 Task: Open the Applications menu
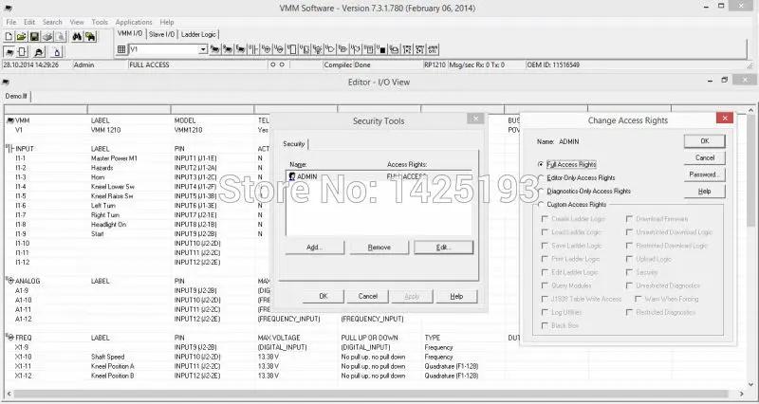134,22
